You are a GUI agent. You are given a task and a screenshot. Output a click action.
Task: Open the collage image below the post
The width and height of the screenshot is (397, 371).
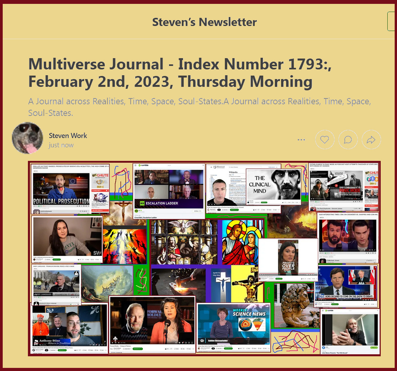[204, 259]
